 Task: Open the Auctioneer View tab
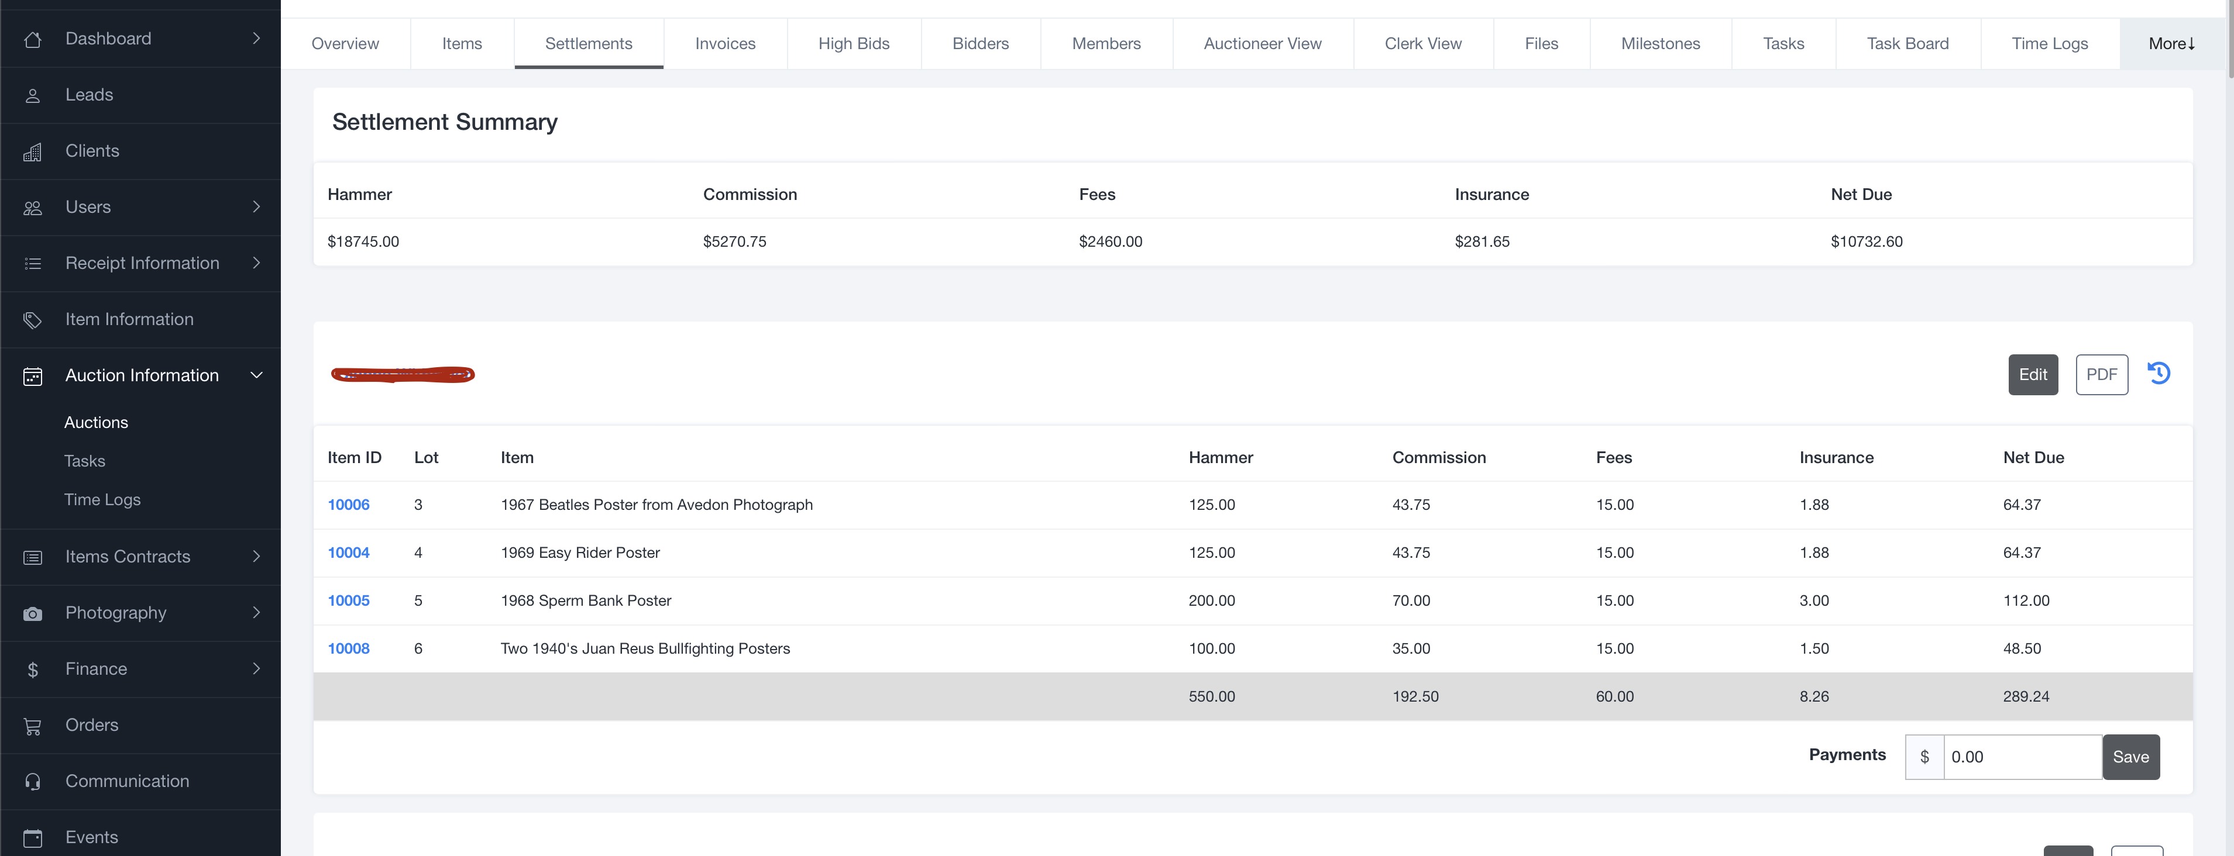coord(1262,43)
